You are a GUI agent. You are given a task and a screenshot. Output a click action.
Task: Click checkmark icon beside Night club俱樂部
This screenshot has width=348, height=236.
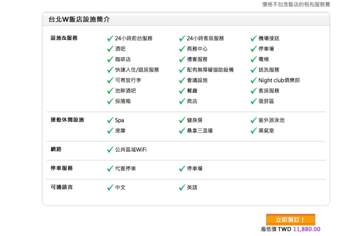[253, 80]
